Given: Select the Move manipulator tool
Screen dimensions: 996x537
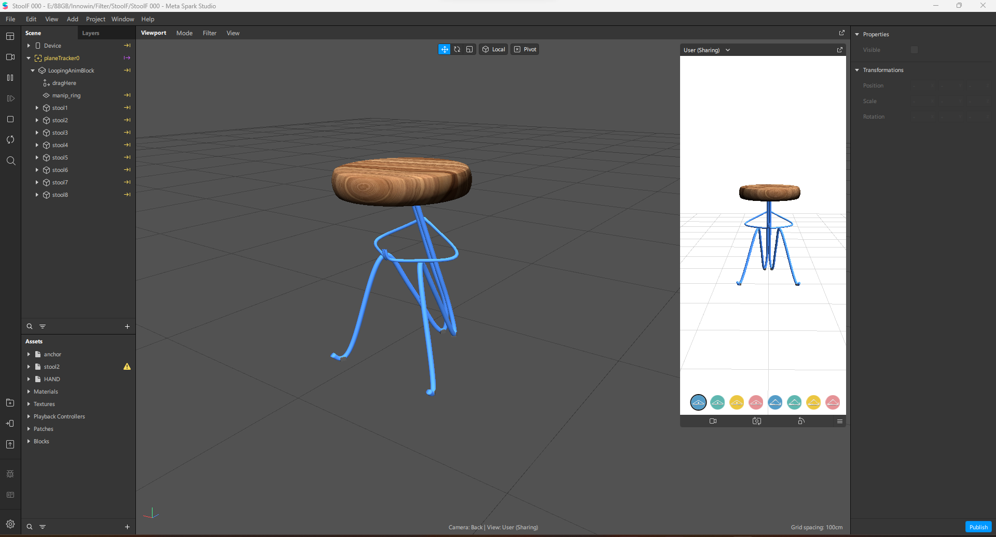Looking at the screenshot, I should tap(445, 49).
